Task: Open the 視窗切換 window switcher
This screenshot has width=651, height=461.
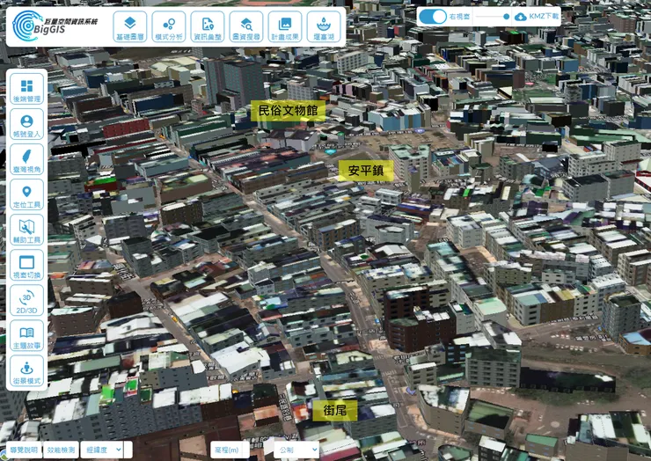Action: point(27,265)
